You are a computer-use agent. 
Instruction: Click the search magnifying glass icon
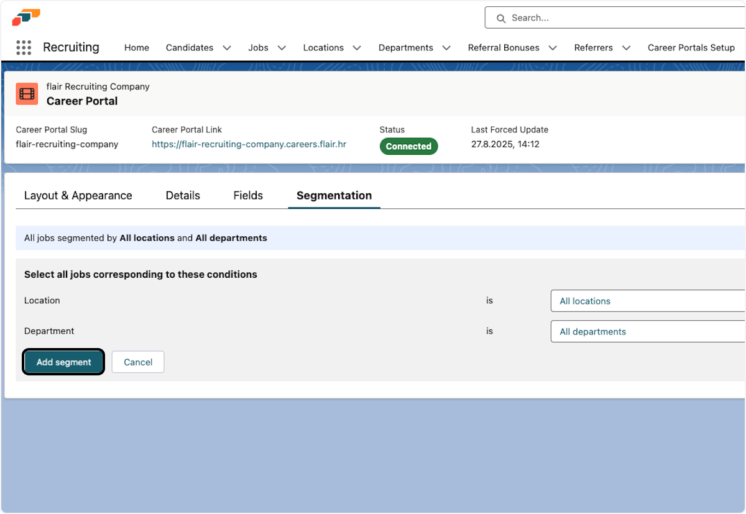point(501,18)
